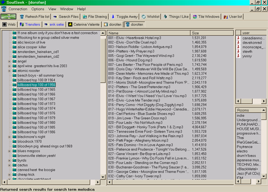Expand the cactus folder
The image size is (268, 192).
coord(9,165)
